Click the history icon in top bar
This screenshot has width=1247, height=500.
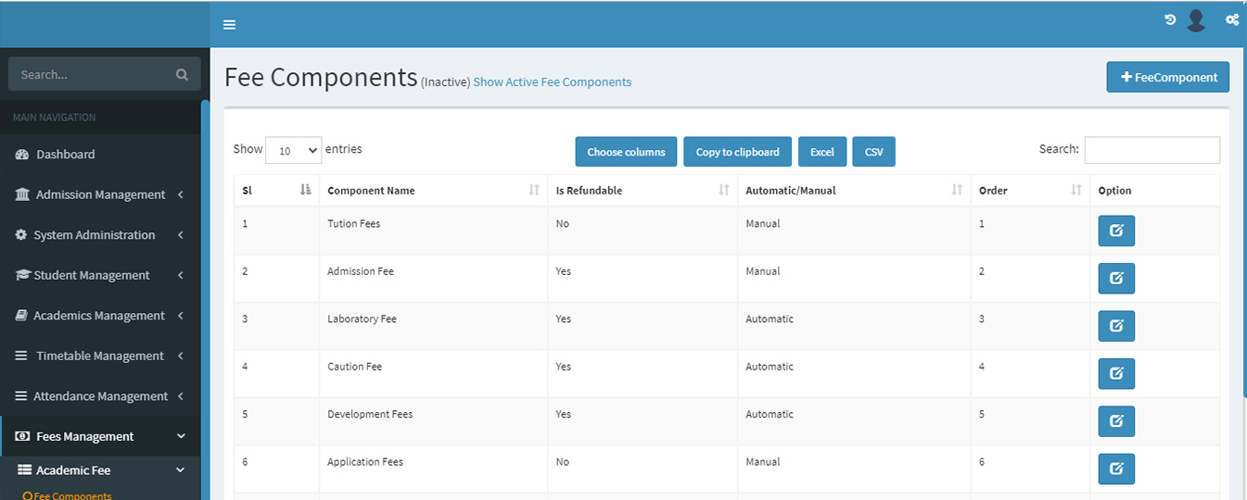click(x=1170, y=19)
